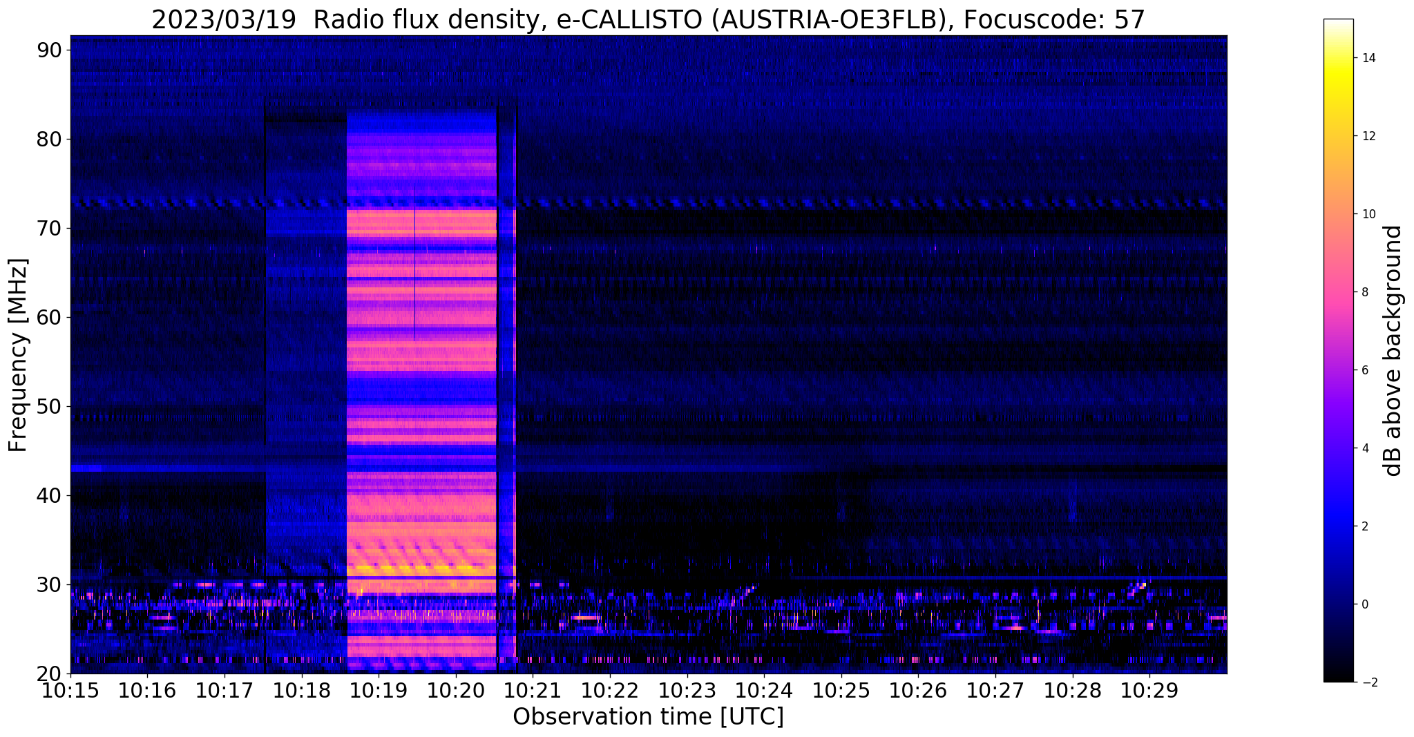Click the 30 MHz frequency tick label
The image size is (1414, 737).
tap(50, 584)
